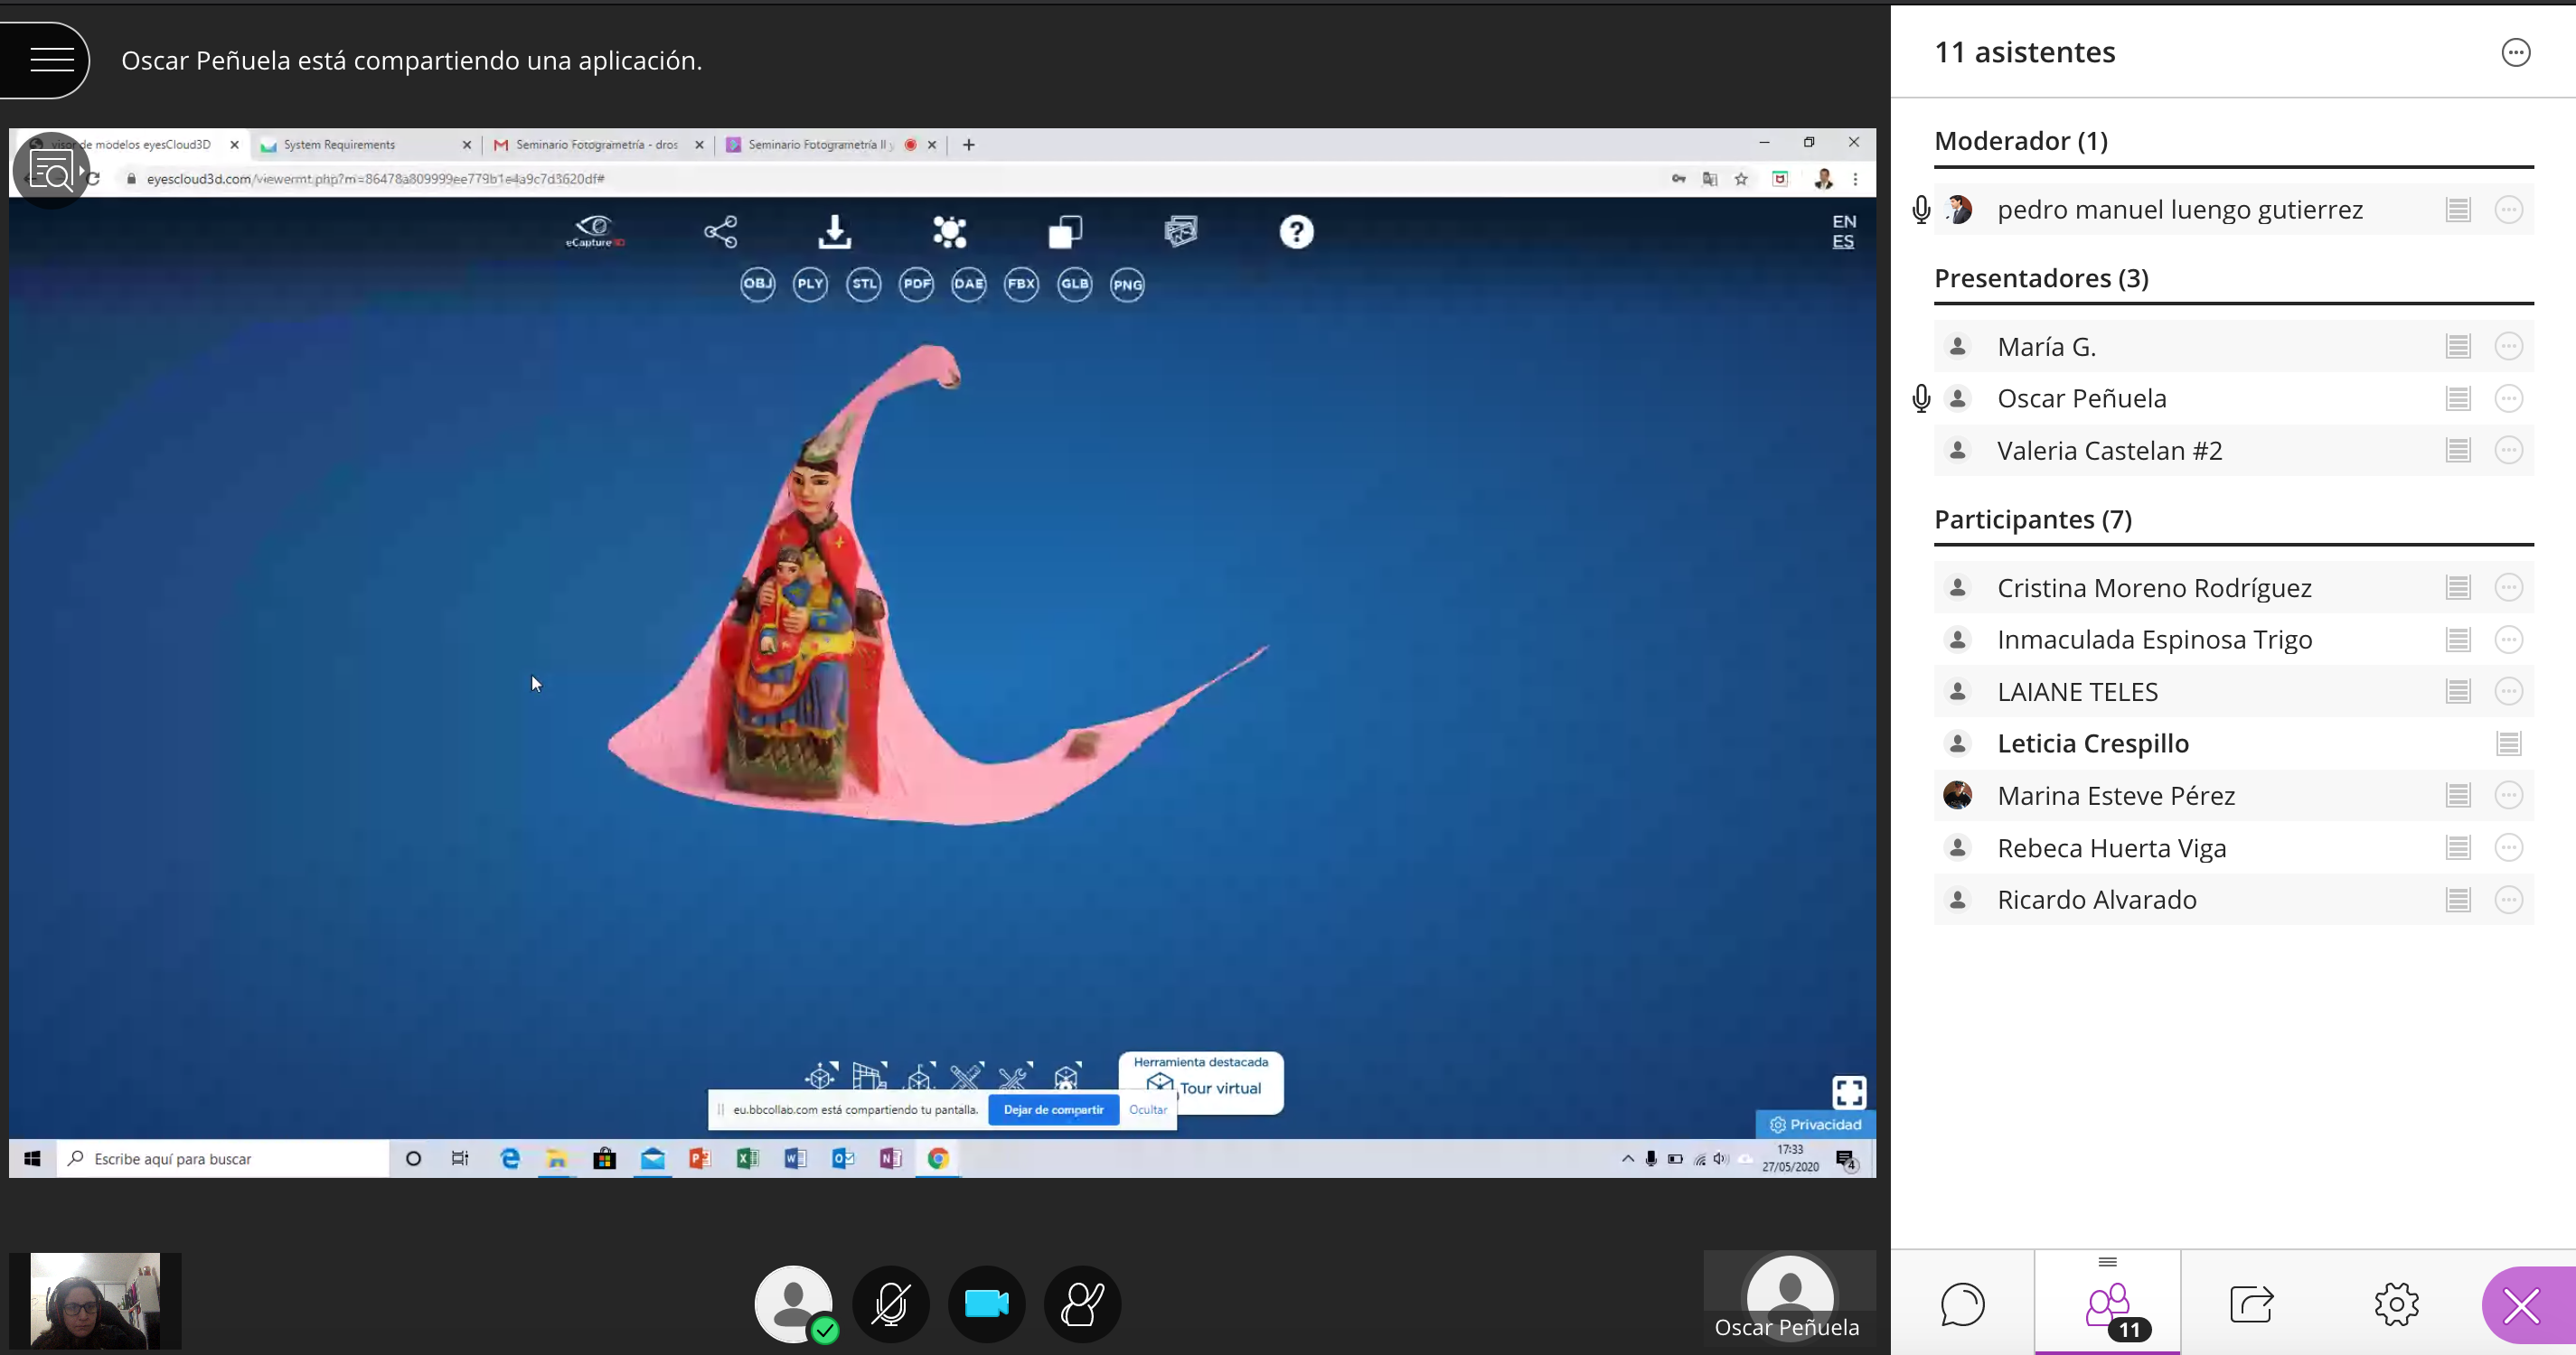The image size is (2576, 1355).
Task: Open the Collaborate chat panel
Action: tap(1962, 1304)
